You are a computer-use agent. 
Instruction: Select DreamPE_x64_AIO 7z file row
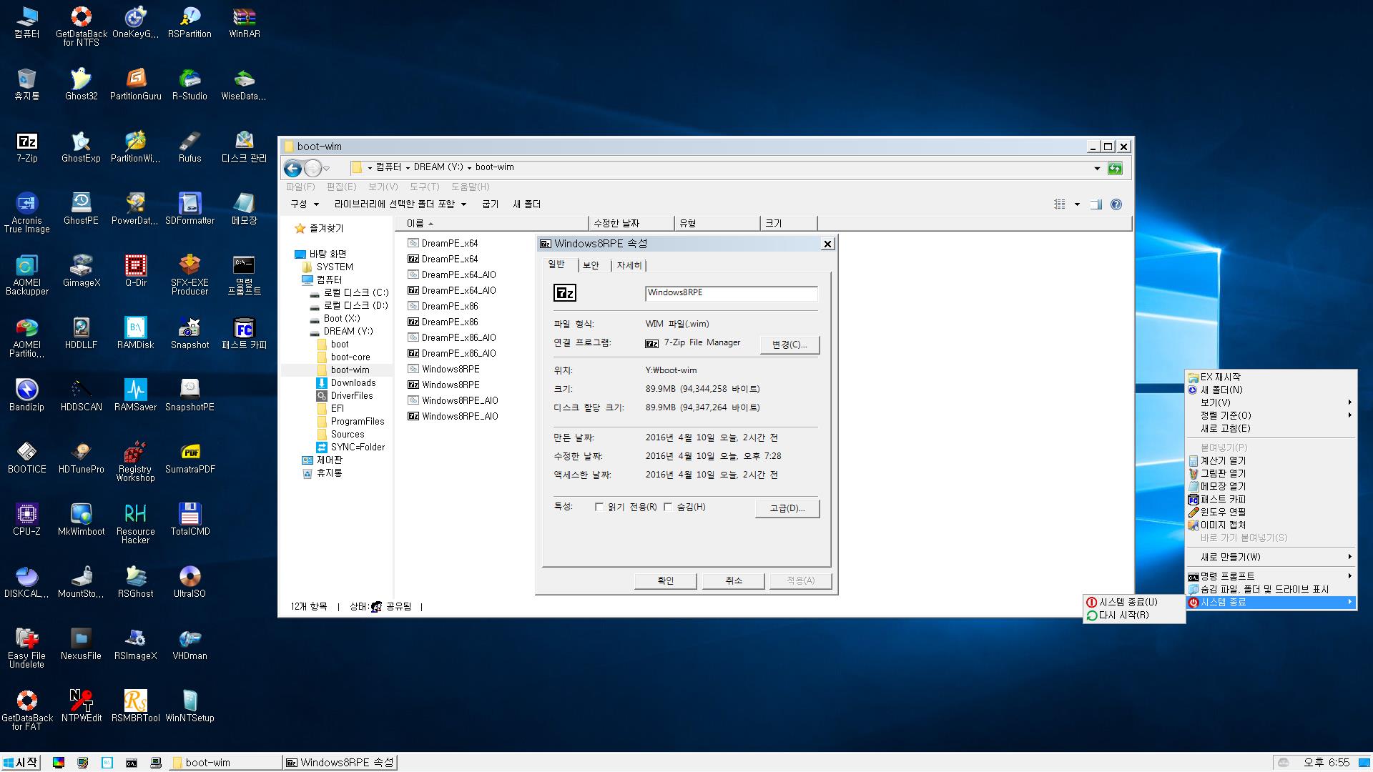pos(452,290)
